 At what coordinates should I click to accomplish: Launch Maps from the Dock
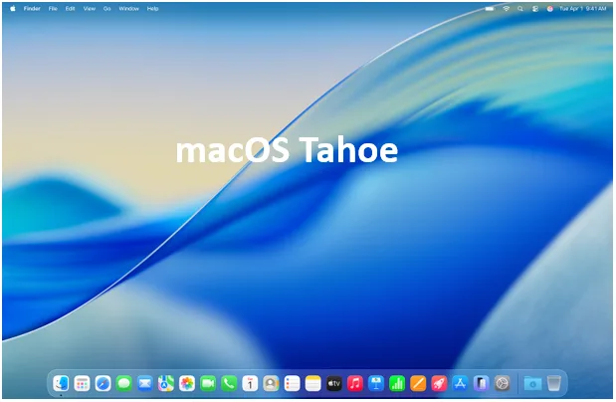[166, 383]
